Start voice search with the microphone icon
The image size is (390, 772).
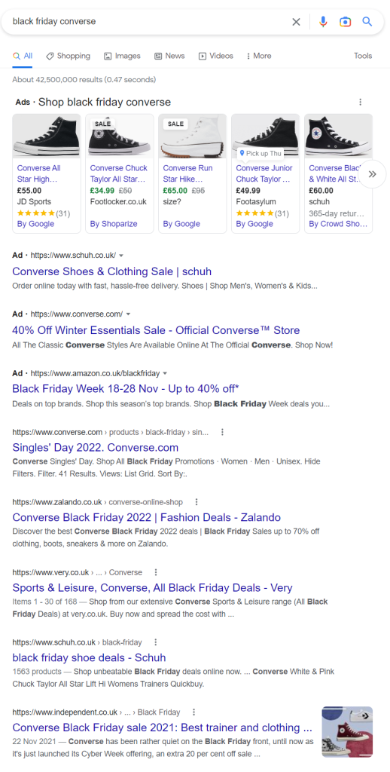tap(323, 22)
